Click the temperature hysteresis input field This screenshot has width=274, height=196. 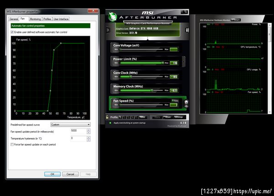coord(79,139)
